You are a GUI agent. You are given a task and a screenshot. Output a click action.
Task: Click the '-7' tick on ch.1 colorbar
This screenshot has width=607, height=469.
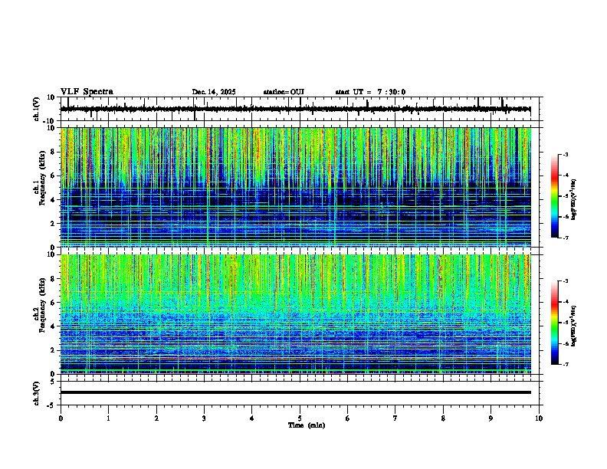[x=565, y=238]
